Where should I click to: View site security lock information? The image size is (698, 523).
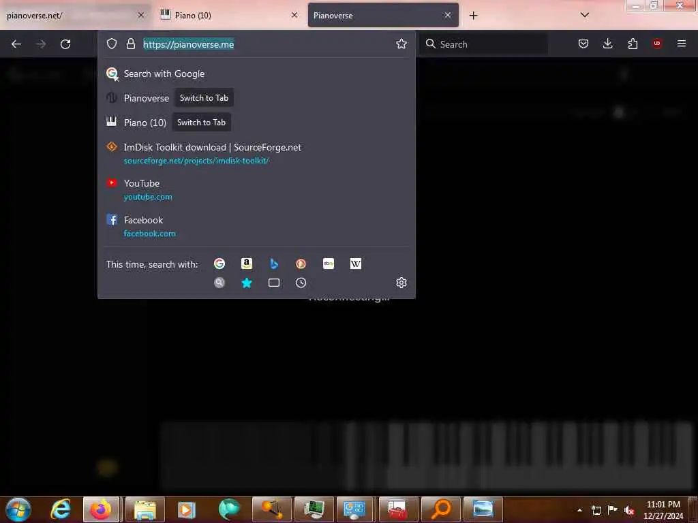(130, 44)
